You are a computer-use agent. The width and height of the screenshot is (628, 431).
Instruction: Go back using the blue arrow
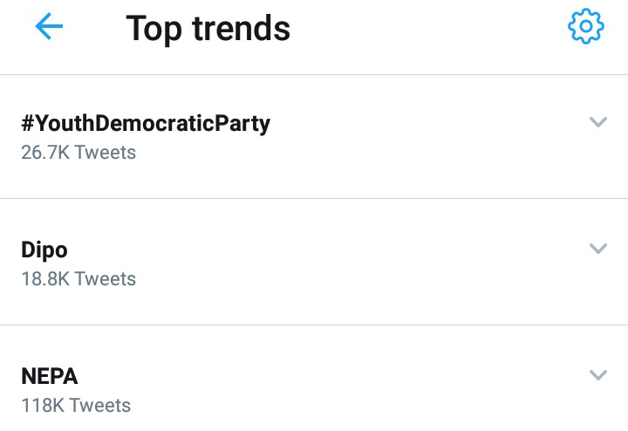click(49, 28)
